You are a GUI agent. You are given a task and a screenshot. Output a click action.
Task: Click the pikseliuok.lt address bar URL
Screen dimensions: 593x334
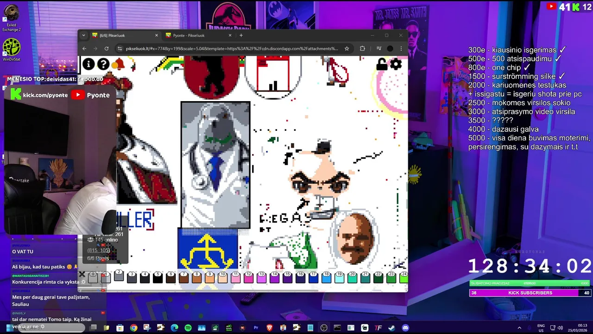pos(232,48)
